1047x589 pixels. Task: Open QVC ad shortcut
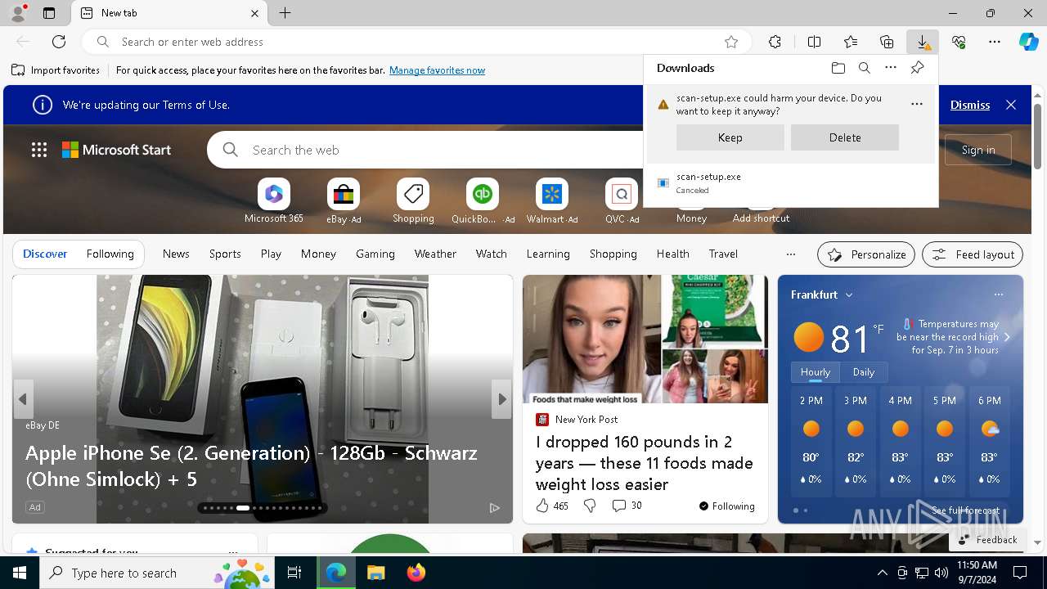tap(622, 201)
